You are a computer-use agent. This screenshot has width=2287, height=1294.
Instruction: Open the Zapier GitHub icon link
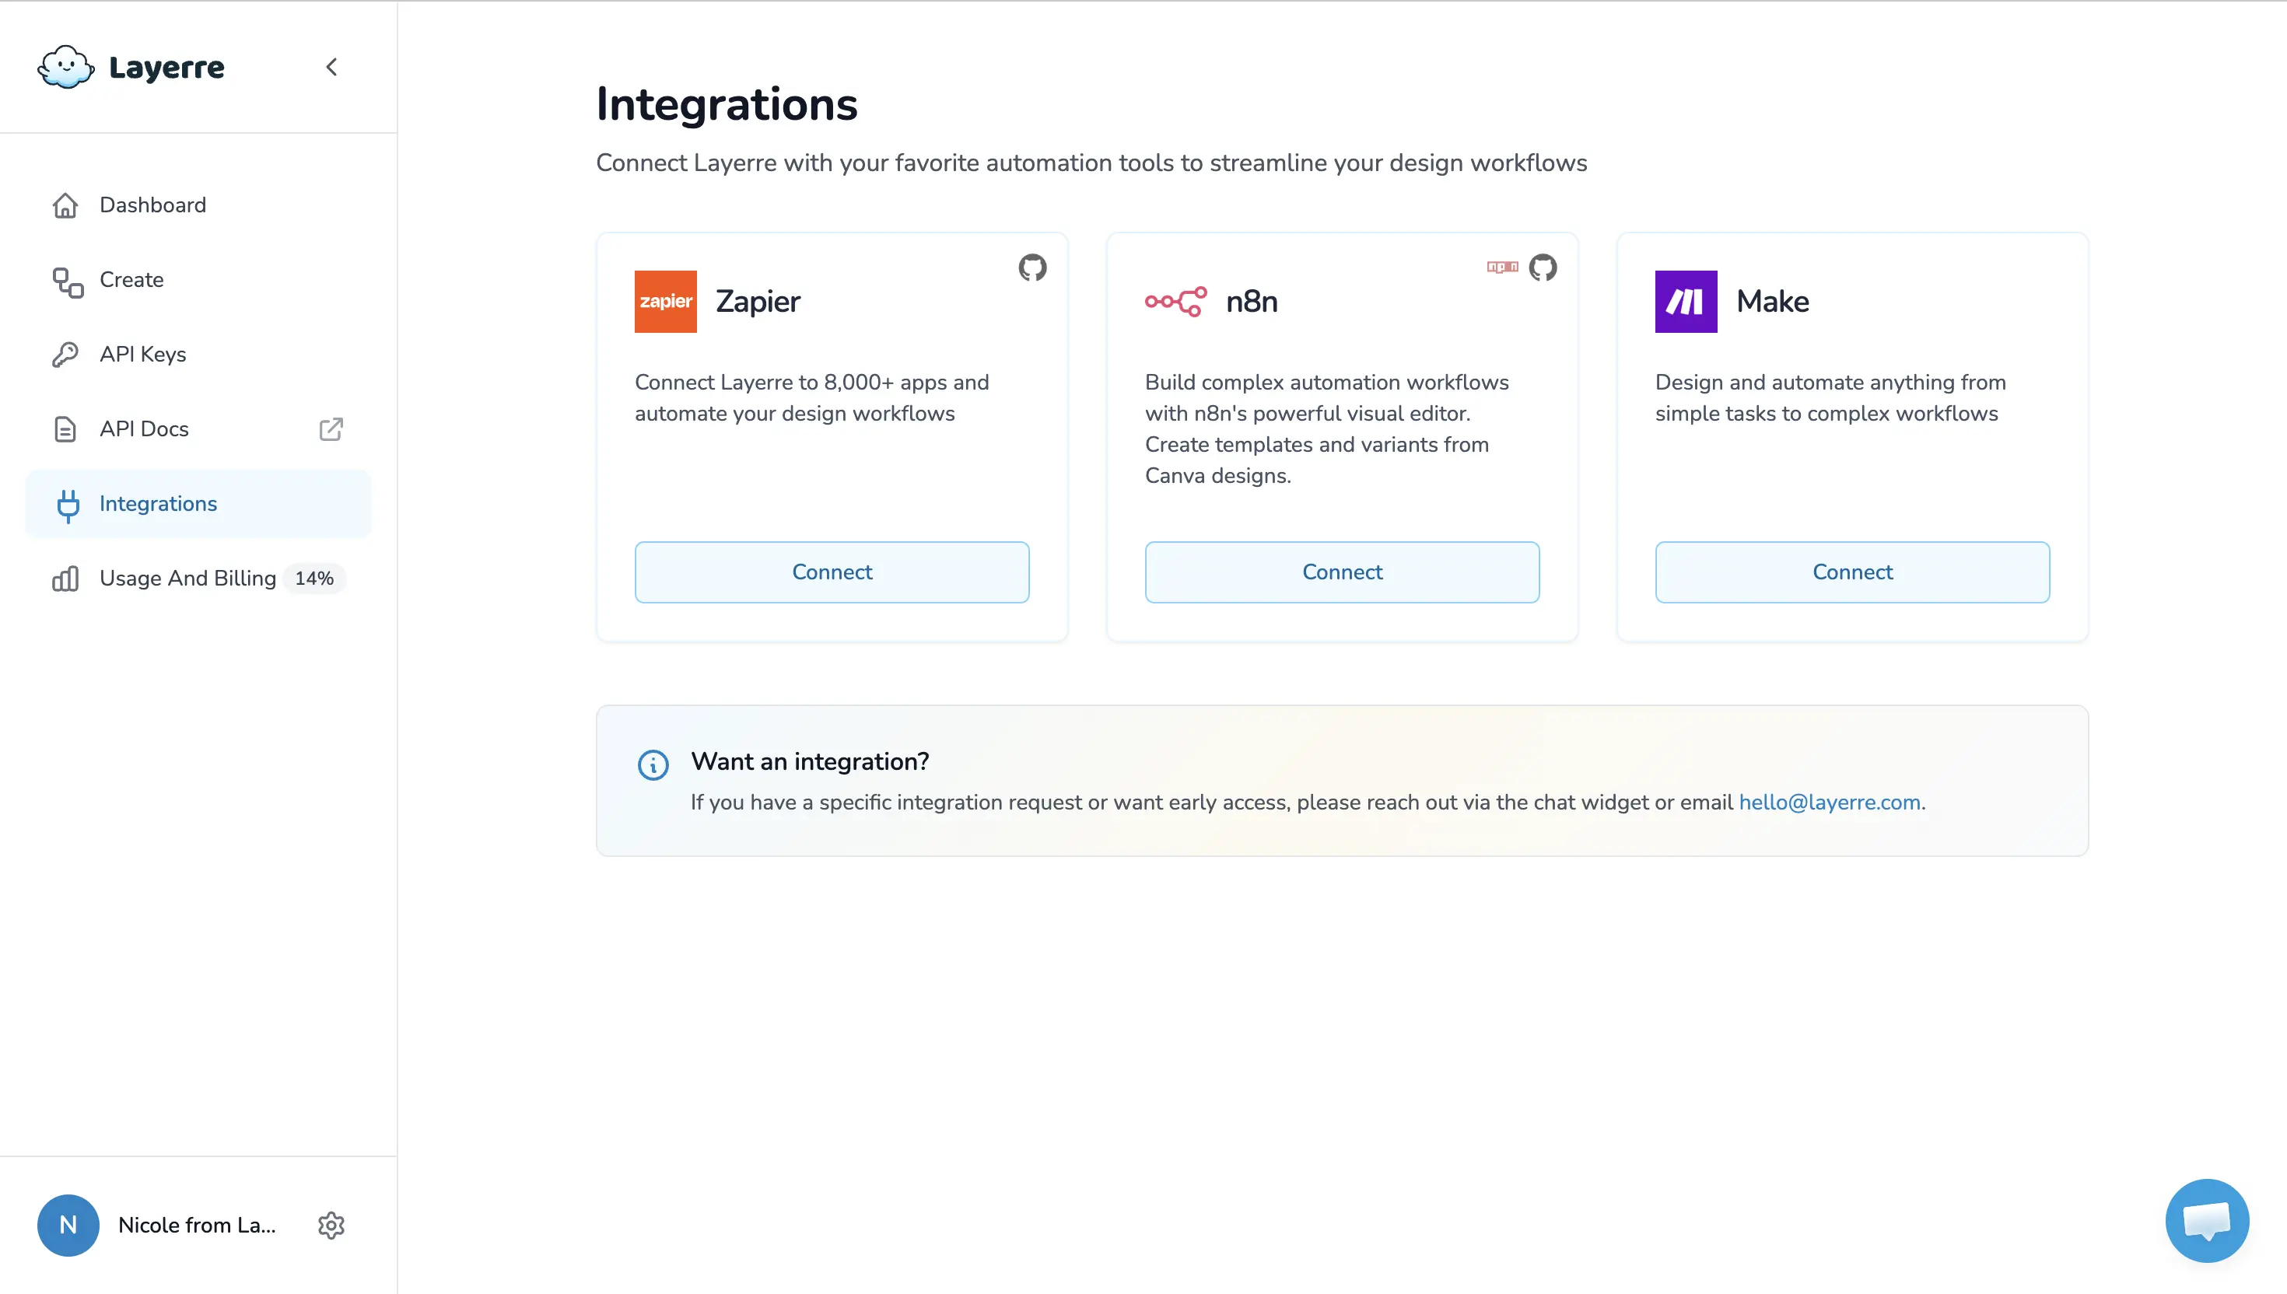[1032, 268]
